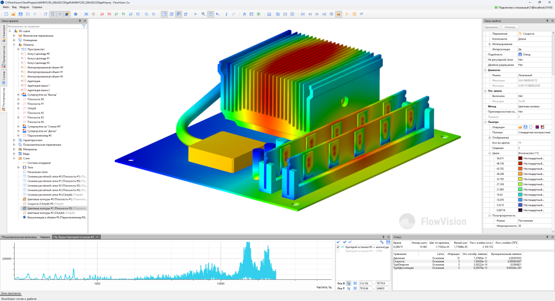555x301 pixels.
Task: Open the 'Окно протокола' tab at bottom
Action: pyautogui.click(x=11, y=293)
